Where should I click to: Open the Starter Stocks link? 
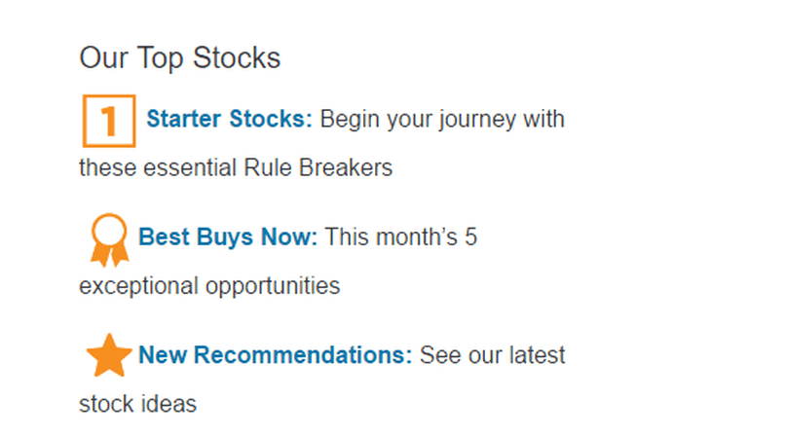229,119
